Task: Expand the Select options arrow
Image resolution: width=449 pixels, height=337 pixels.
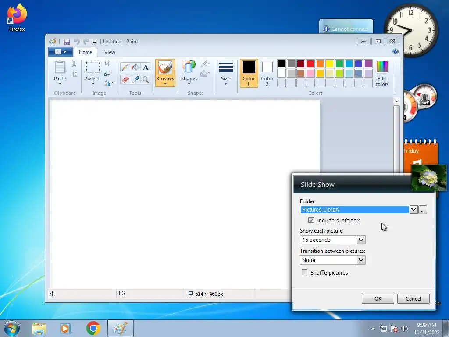Action: pyautogui.click(x=93, y=84)
